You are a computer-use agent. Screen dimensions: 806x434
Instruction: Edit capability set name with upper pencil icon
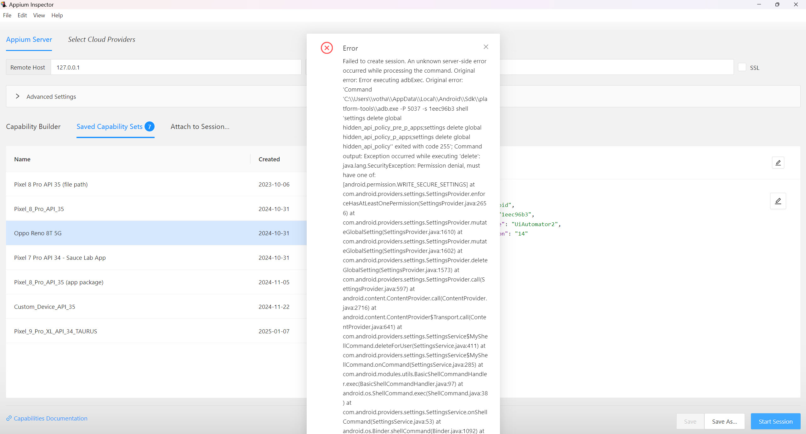click(x=778, y=163)
